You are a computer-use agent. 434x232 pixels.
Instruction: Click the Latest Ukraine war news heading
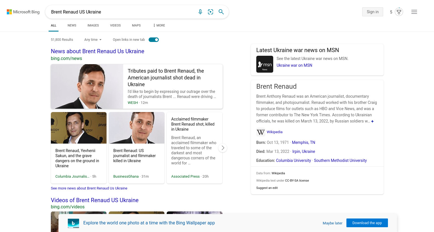[x=298, y=50]
